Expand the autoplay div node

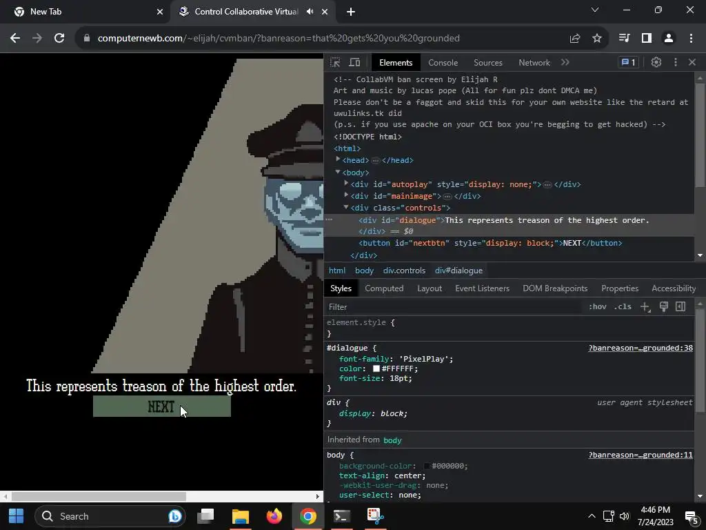(x=346, y=184)
